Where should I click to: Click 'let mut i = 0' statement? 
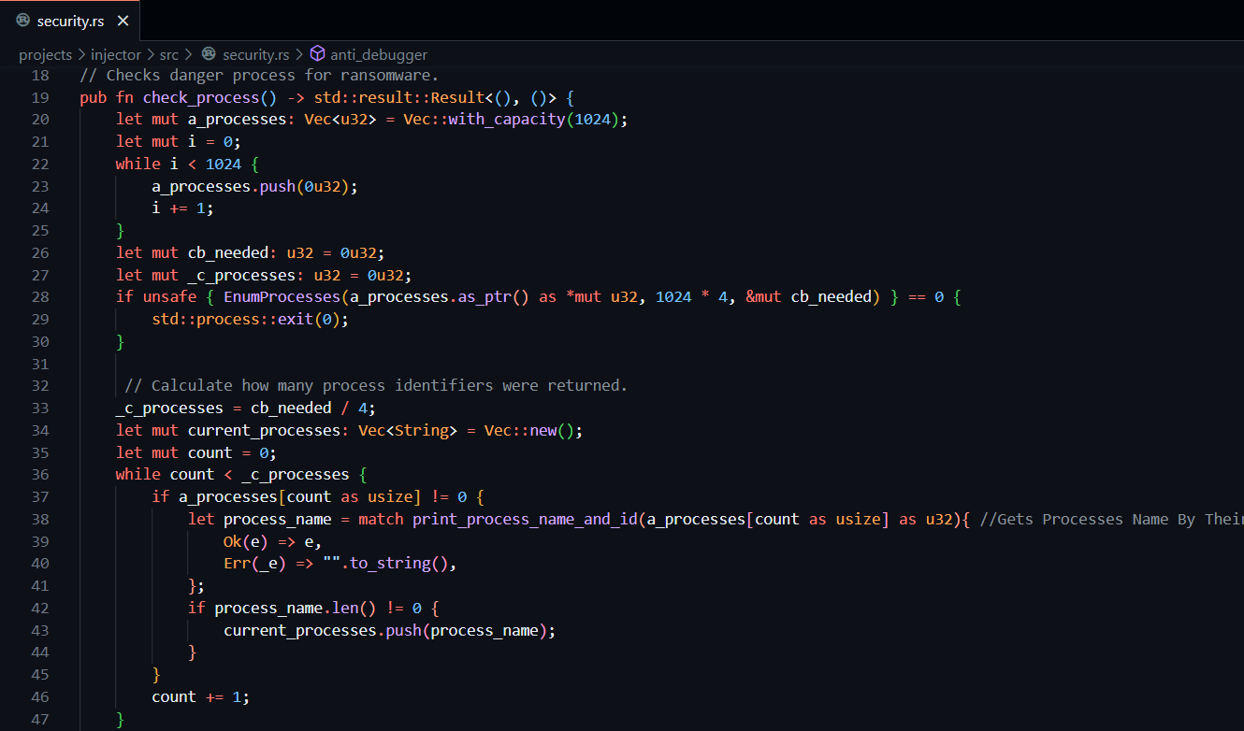coord(179,142)
